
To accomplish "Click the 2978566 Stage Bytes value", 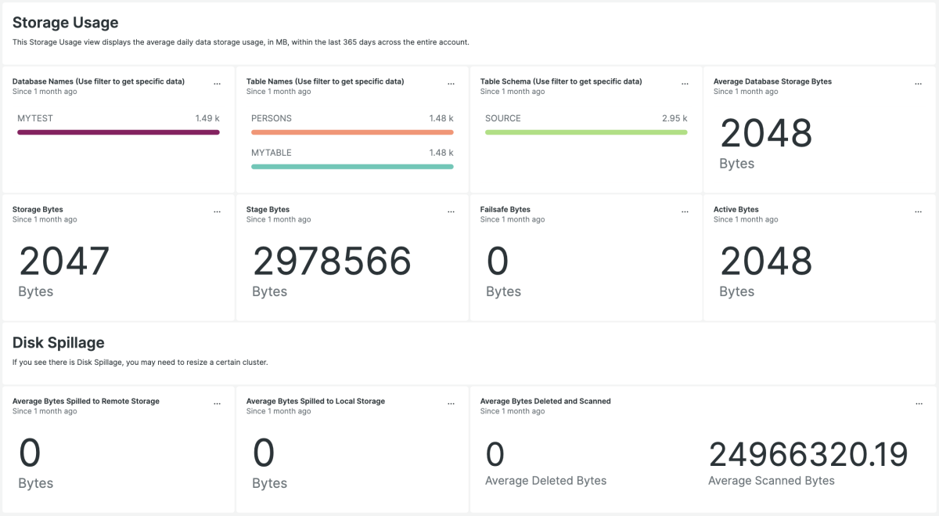I will click(x=332, y=262).
